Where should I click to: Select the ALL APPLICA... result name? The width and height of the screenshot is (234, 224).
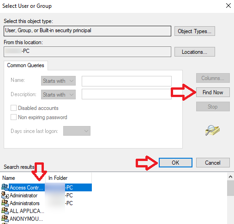tap(27, 211)
